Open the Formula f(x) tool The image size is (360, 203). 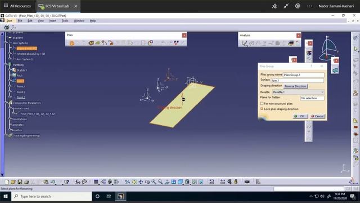coord(78,182)
